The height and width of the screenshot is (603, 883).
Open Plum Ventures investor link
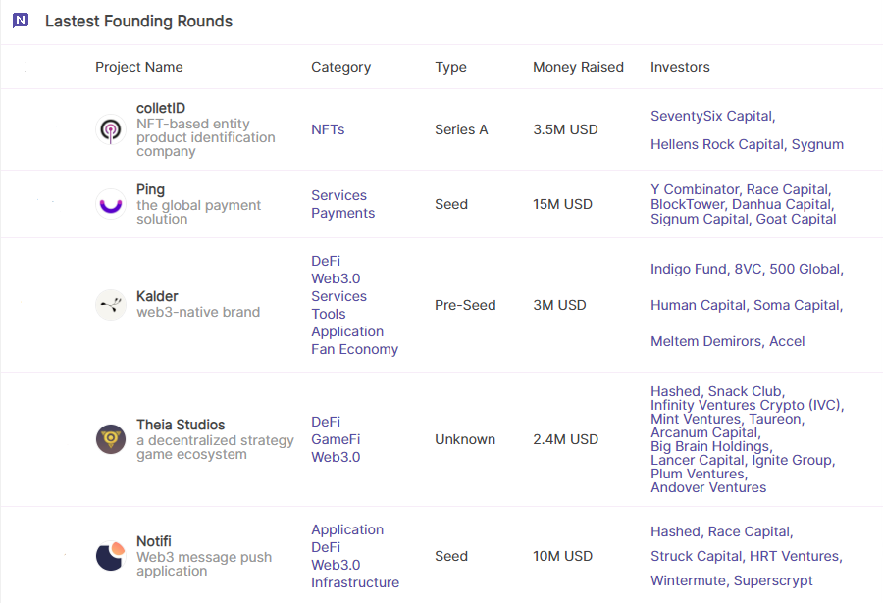(x=699, y=475)
